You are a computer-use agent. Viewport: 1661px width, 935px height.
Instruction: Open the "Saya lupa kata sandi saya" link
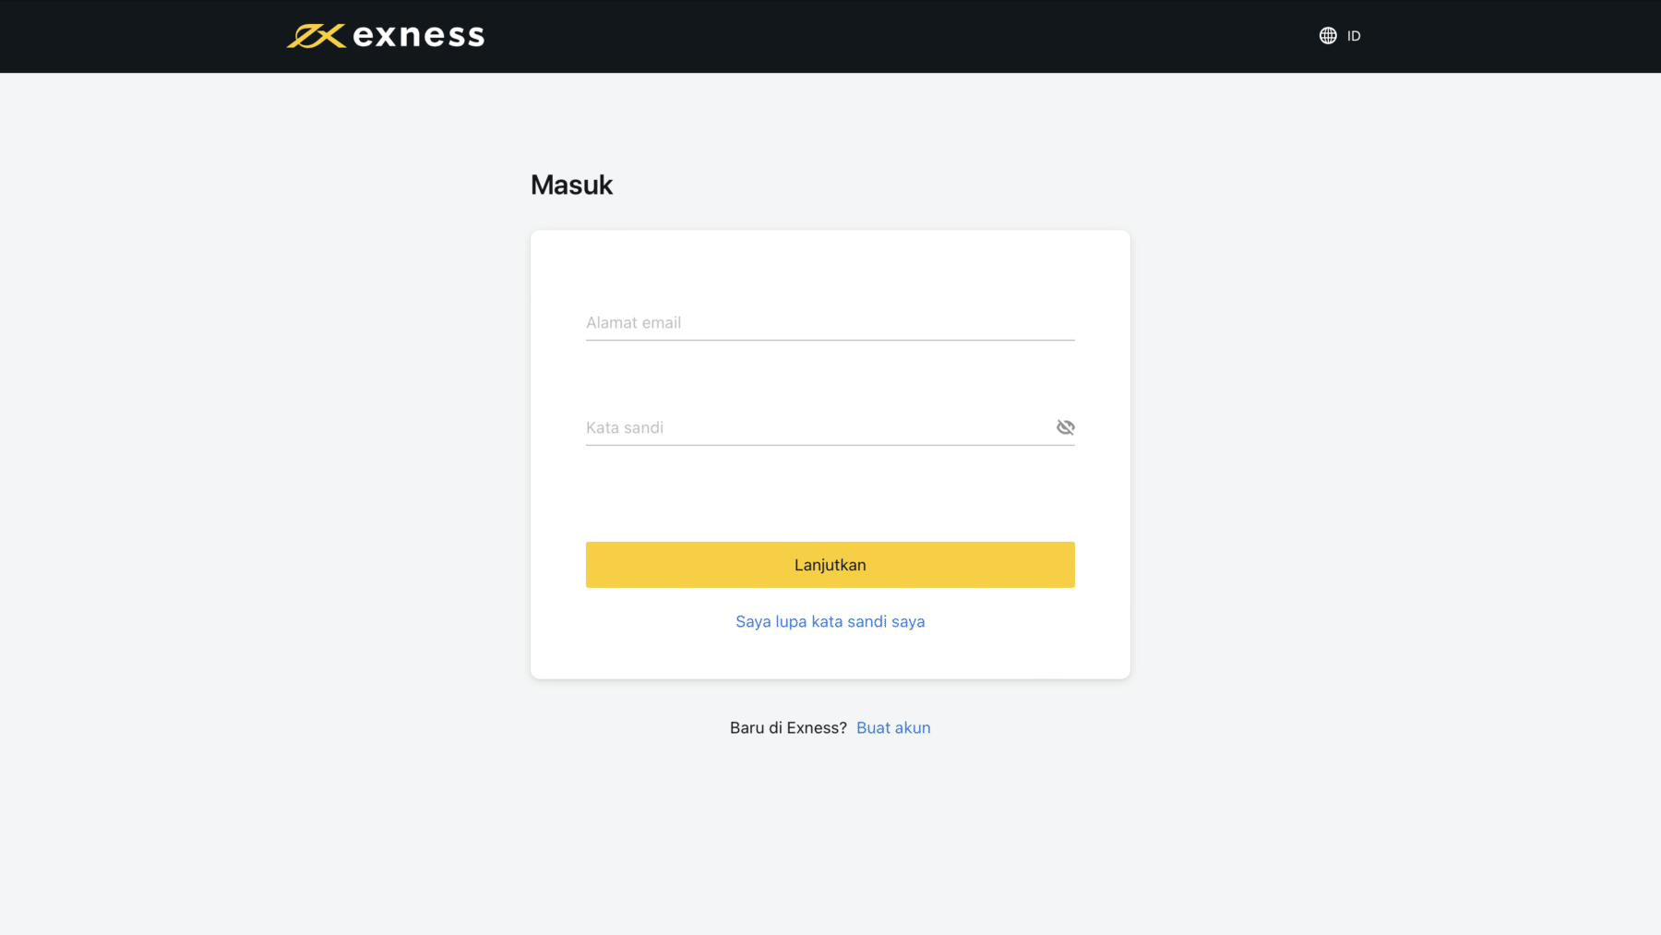coord(830,622)
